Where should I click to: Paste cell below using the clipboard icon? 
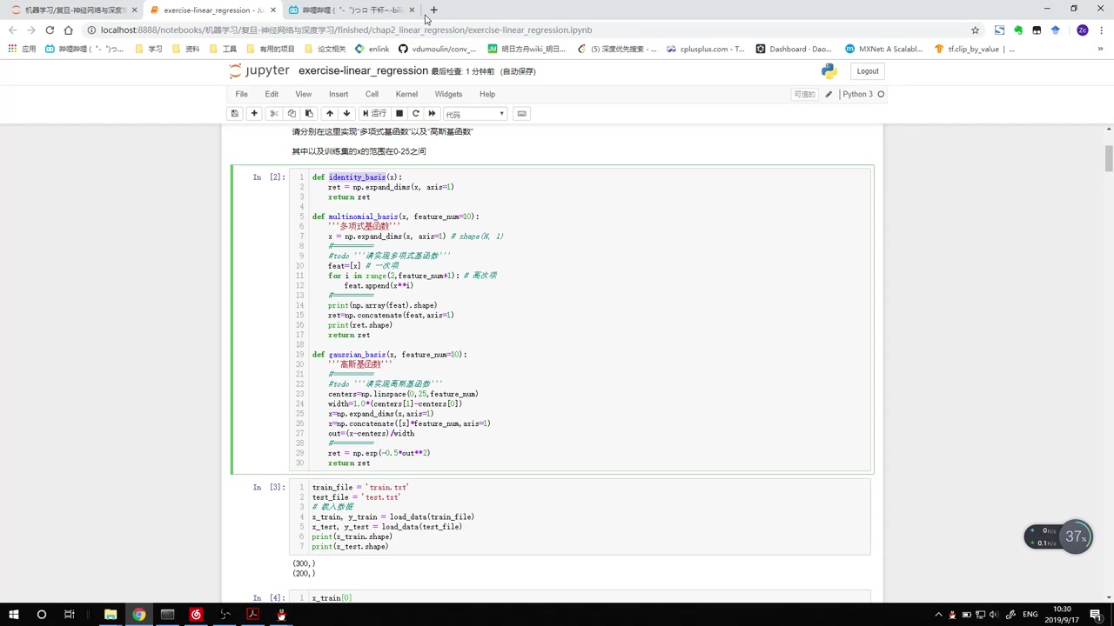coord(309,114)
